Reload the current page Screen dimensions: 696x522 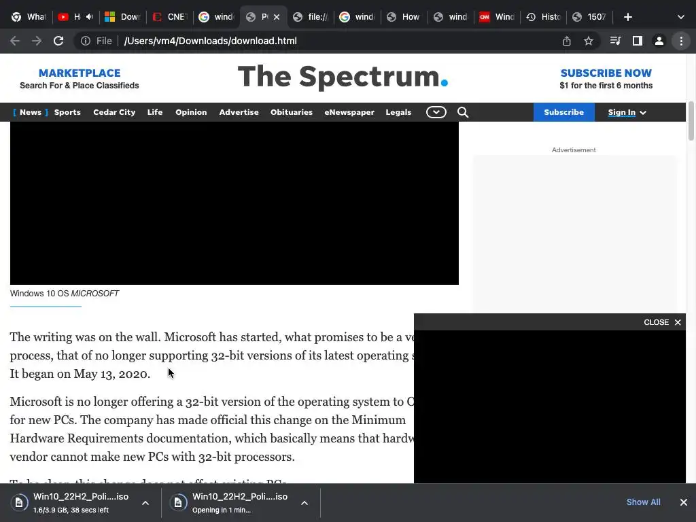(x=58, y=41)
